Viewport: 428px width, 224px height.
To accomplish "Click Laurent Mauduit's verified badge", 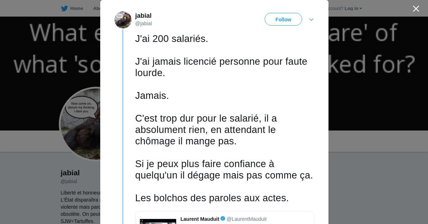I will (x=223, y=219).
